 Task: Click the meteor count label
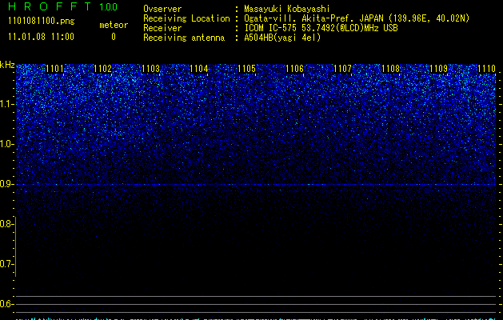pyautogui.click(x=114, y=25)
